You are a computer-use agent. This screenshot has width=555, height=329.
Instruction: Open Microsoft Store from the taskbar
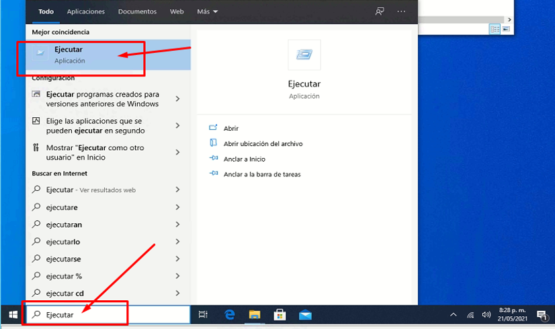(280, 315)
